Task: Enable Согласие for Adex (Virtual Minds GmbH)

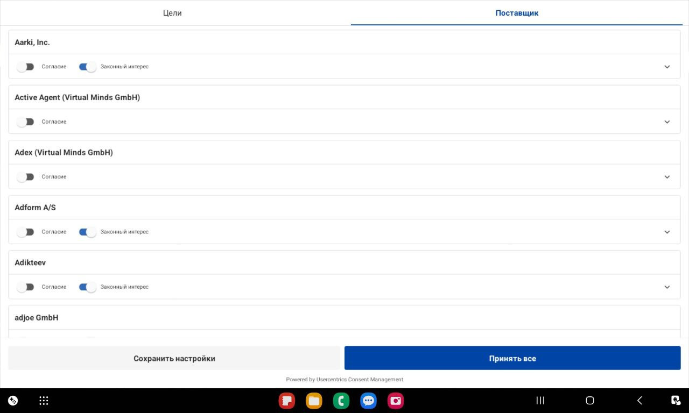Action: coord(25,177)
